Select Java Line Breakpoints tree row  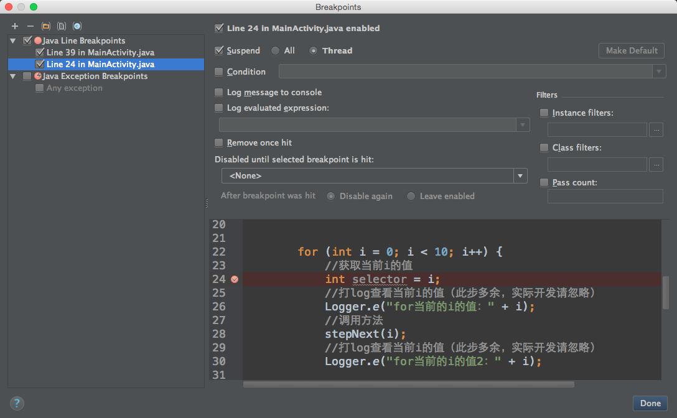point(106,40)
